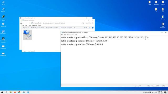Go back in Network Connections window

23,23
